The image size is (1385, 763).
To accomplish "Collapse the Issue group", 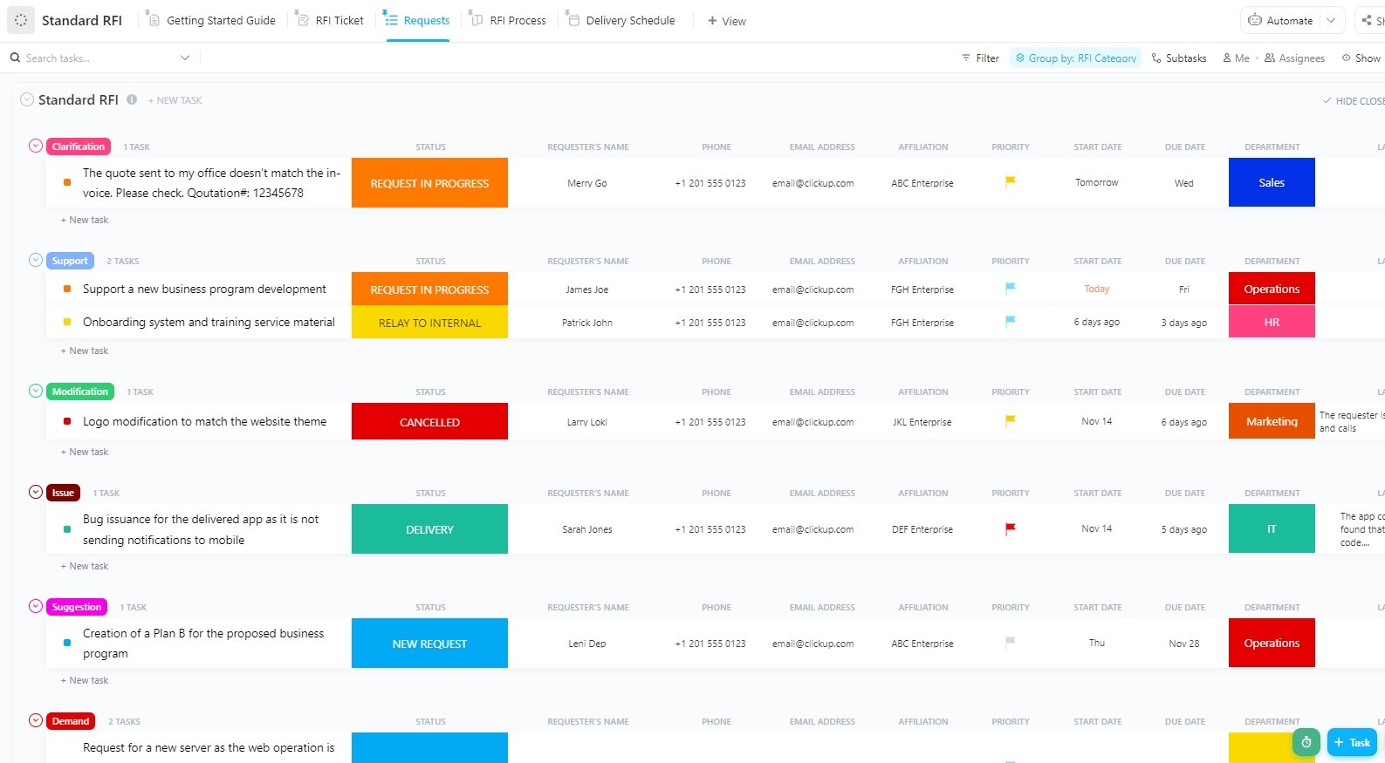I will click(36, 492).
